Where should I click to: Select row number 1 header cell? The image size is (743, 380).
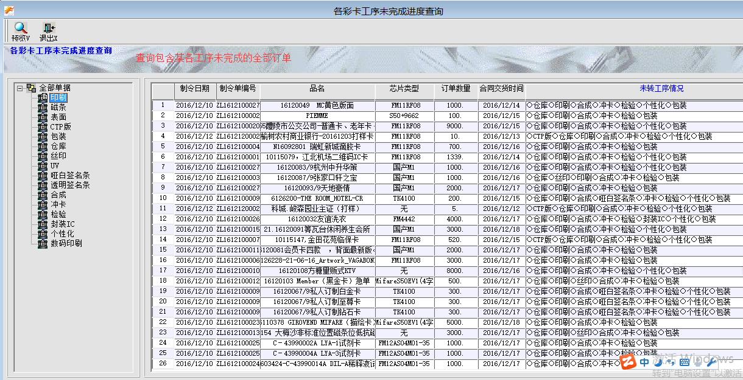click(x=163, y=105)
